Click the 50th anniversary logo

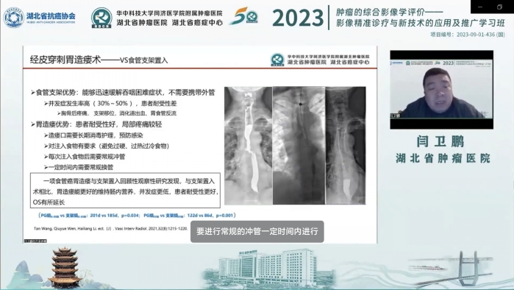pyautogui.click(x=243, y=16)
